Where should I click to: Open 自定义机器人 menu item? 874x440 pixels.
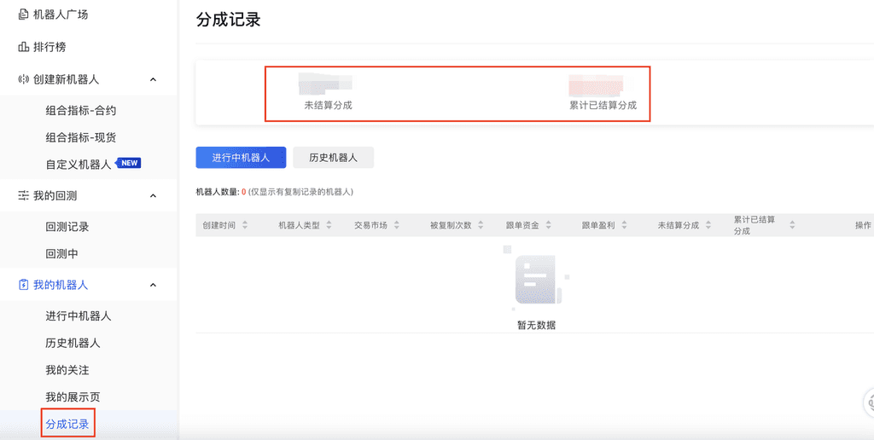(x=79, y=165)
